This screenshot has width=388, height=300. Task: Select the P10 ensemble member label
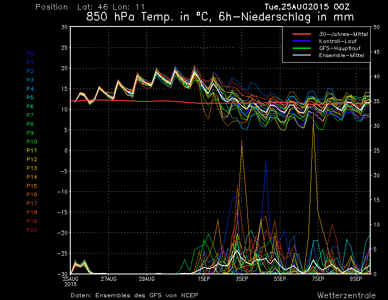coord(31,142)
